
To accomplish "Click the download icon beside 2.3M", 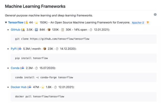I will click(x=23, y=68).
